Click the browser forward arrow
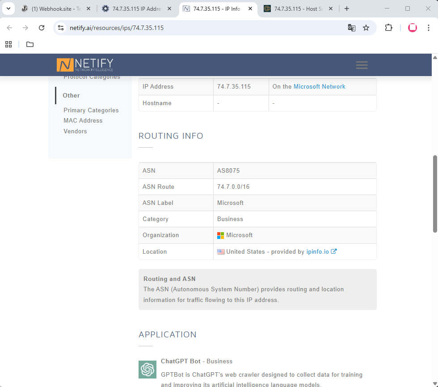Screen dimensions: 438x387 coord(25,28)
